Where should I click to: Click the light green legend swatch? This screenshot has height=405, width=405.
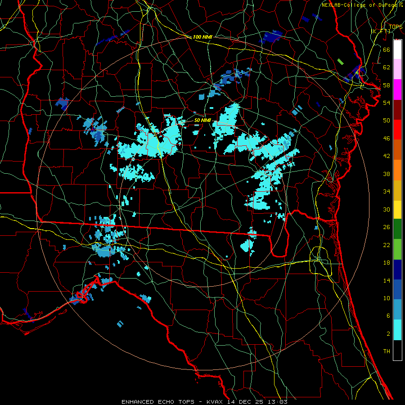(397, 249)
